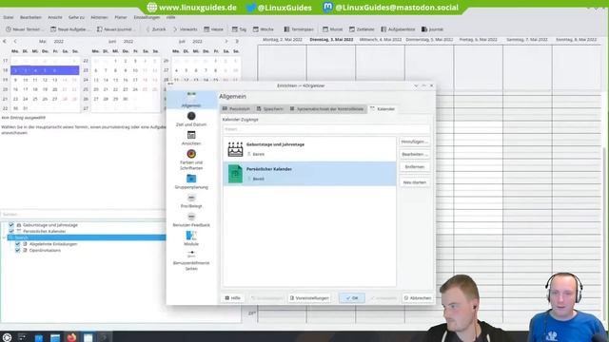Go Vorwärts in KOrganizer toolbar
The width and height of the screenshot is (609, 342).
(186, 29)
